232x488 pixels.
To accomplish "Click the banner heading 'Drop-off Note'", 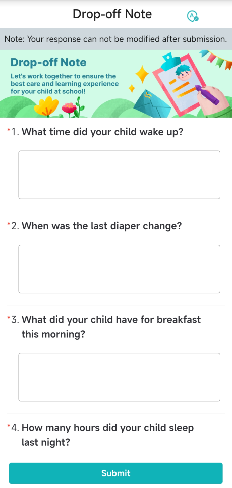I will coord(48,62).
